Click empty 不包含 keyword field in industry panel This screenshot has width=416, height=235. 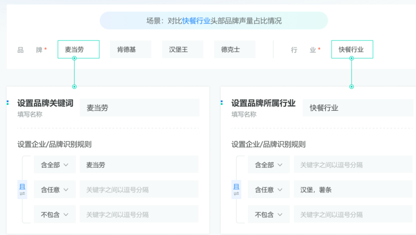click(x=353, y=215)
